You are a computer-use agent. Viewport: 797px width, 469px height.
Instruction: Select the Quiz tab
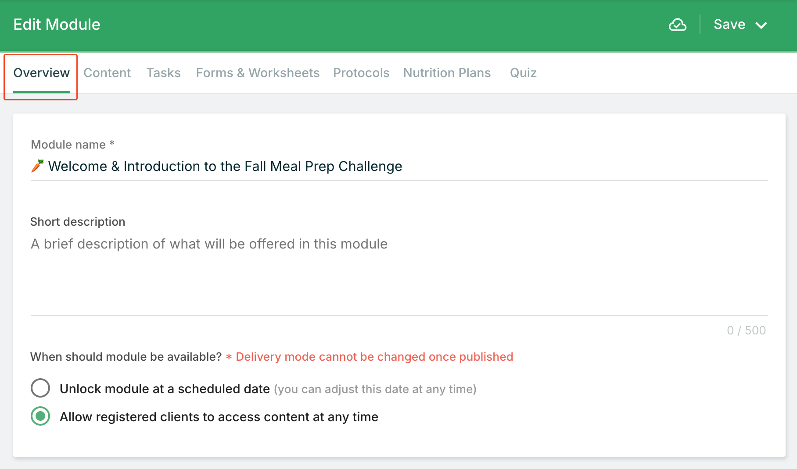point(523,73)
